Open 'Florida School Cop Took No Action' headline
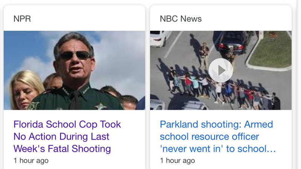This screenshot has height=169, width=301. (x=67, y=137)
